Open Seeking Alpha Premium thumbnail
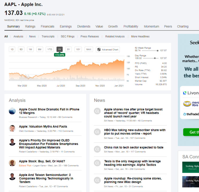 click(x=191, y=167)
